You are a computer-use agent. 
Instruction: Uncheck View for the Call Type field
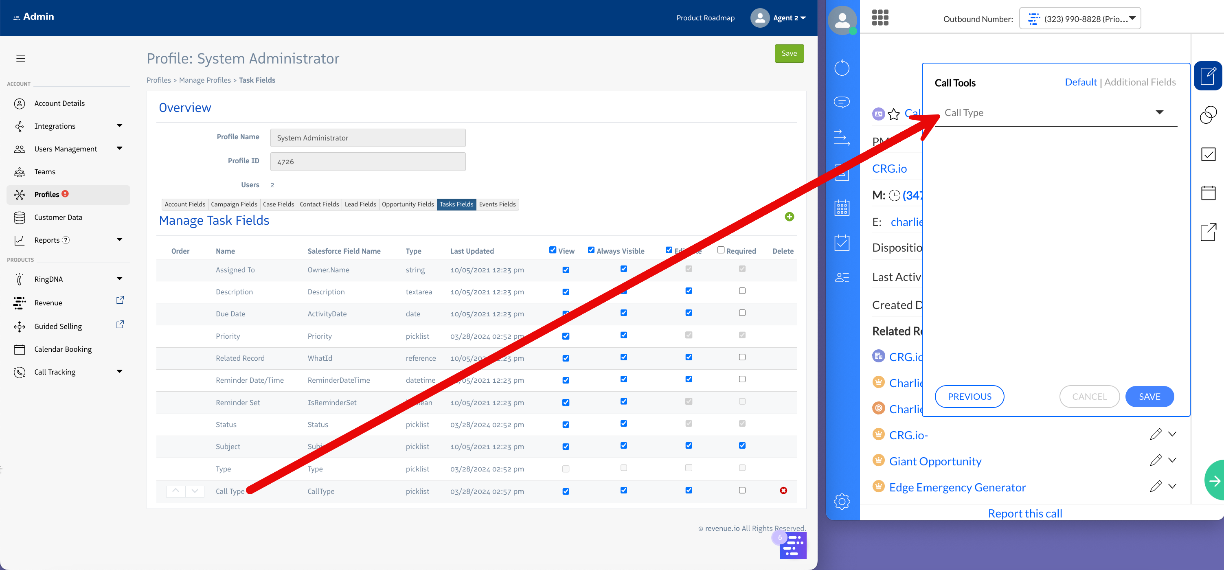point(566,491)
